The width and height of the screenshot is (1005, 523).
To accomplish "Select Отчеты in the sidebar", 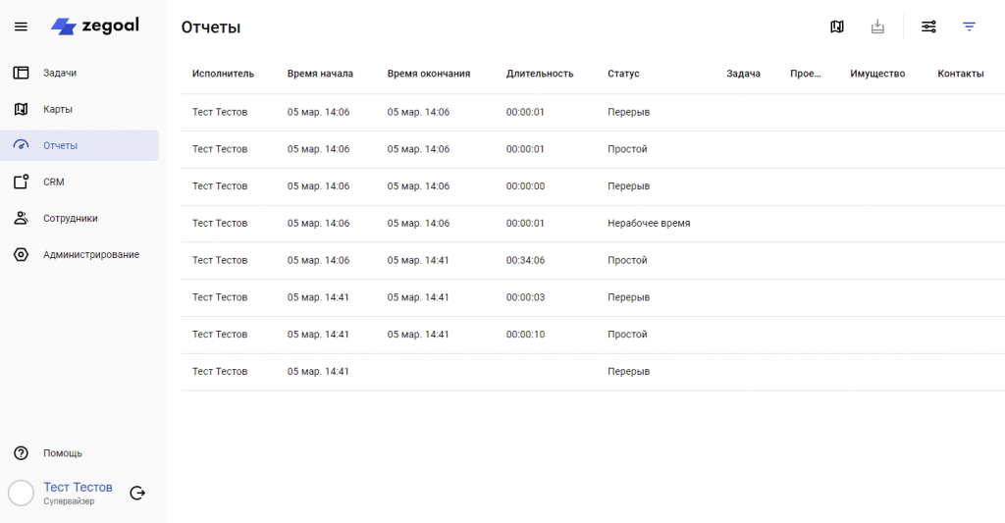I will [x=60, y=145].
